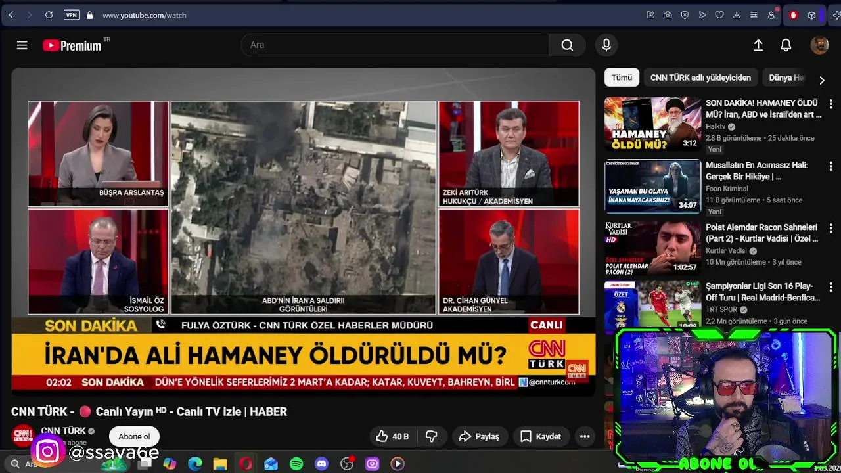Open 'Polat Alemdar Racon Sahneleri' title

[x=761, y=233]
